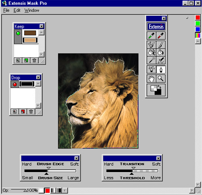The image size is (202, 195).
Task: Select the green Keep eyedropper tool
Action: click(x=151, y=36)
